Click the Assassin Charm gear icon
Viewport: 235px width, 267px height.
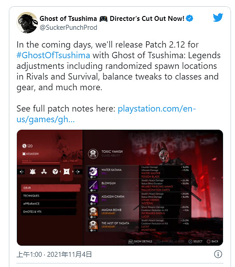click(93, 199)
